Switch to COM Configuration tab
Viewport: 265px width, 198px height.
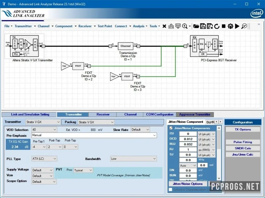(x=160, y=114)
